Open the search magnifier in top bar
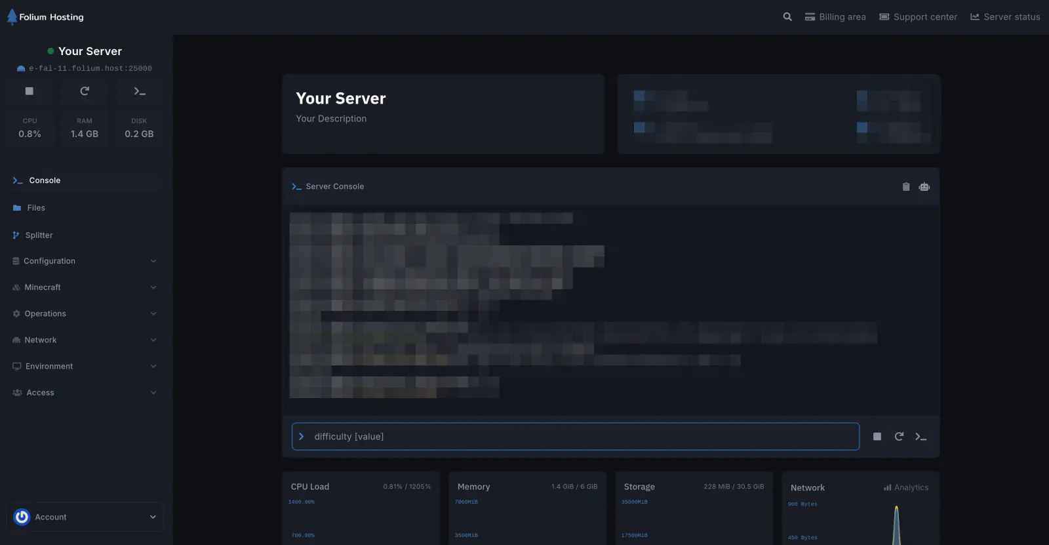Viewport: 1049px width, 545px height. (x=787, y=17)
